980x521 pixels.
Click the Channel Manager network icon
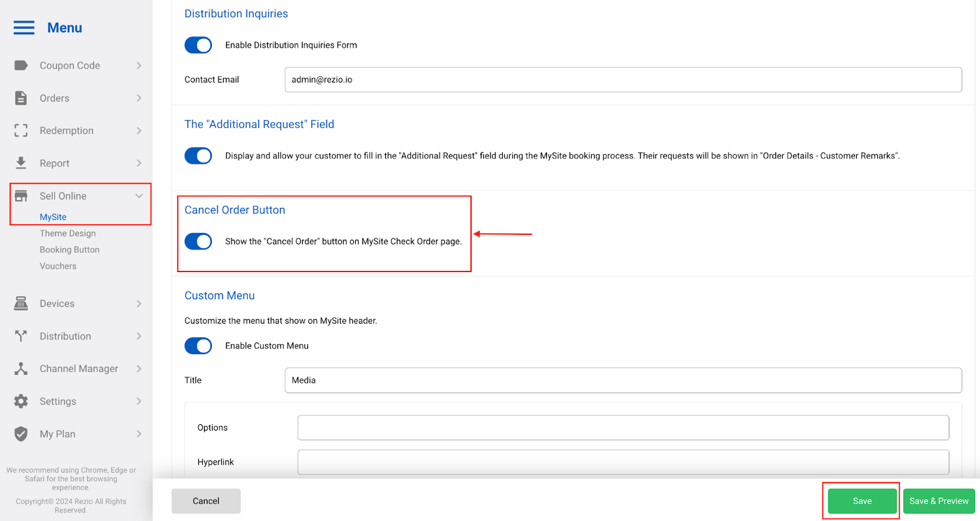21,368
